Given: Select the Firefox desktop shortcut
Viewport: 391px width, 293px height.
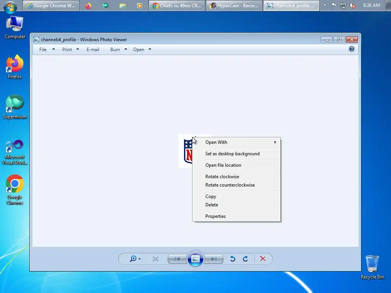Looking at the screenshot, I should [x=15, y=67].
